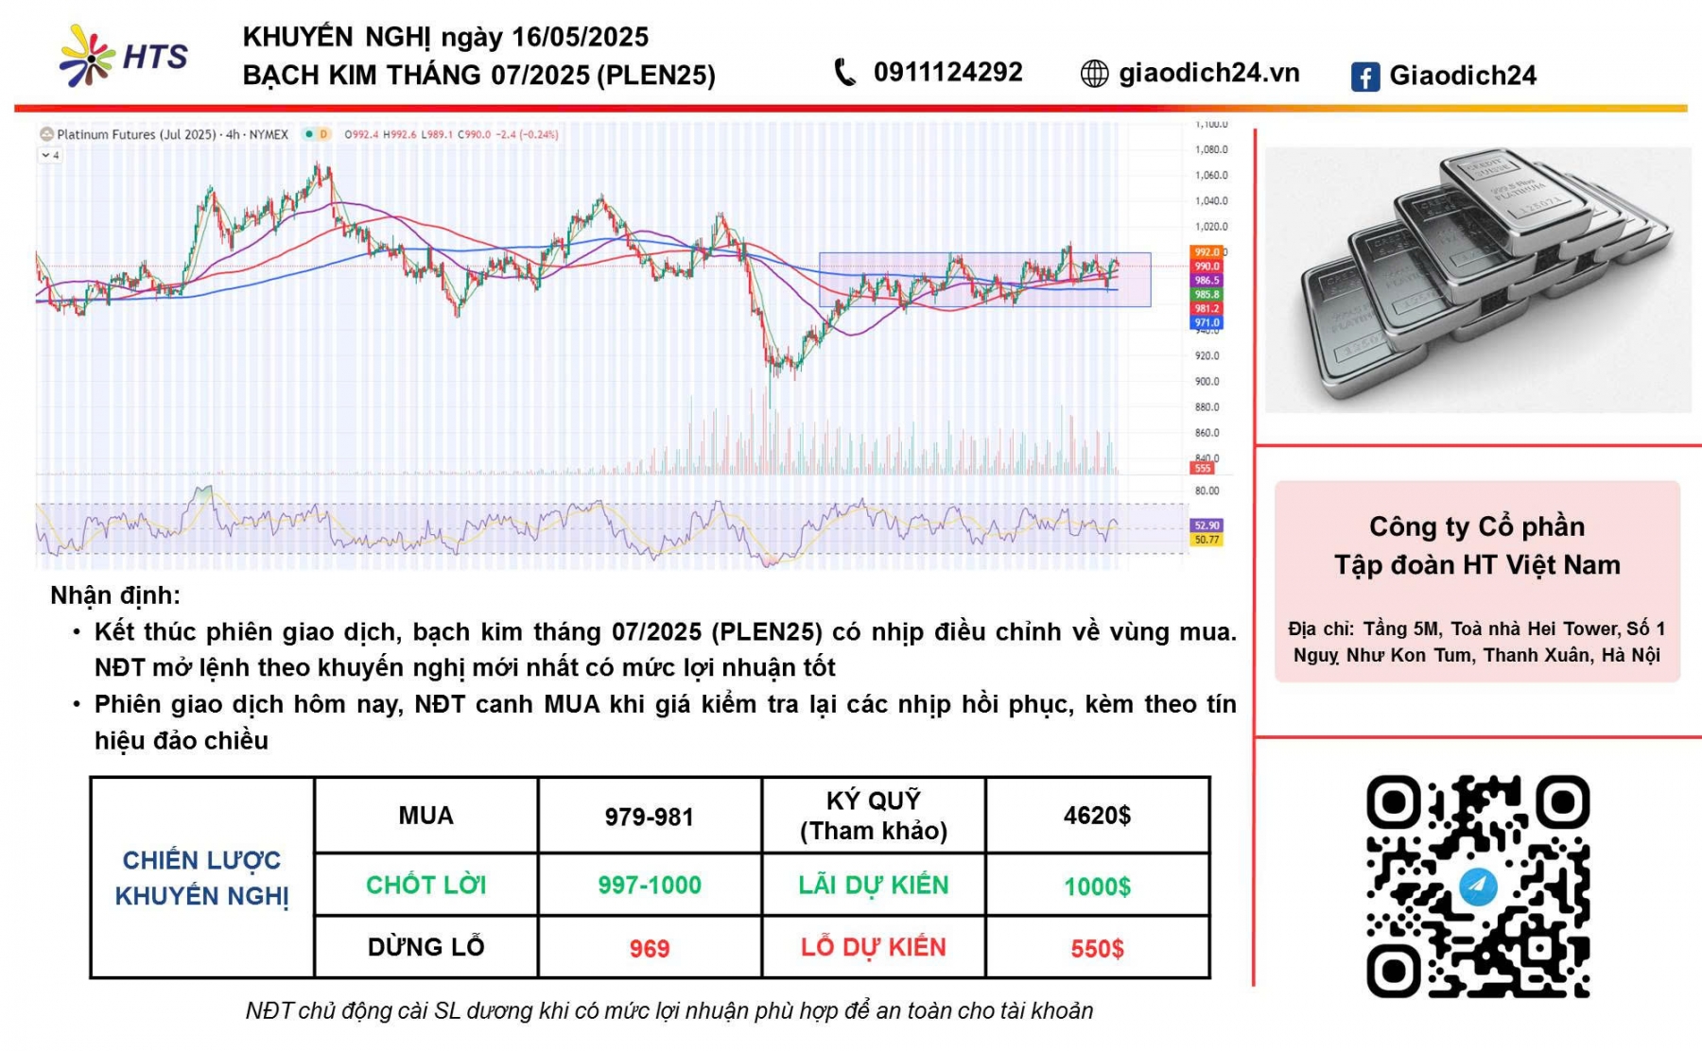This screenshot has height=1051, width=1702.
Task: Click the '997-1000' take profit cell
Action: [x=650, y=886]
